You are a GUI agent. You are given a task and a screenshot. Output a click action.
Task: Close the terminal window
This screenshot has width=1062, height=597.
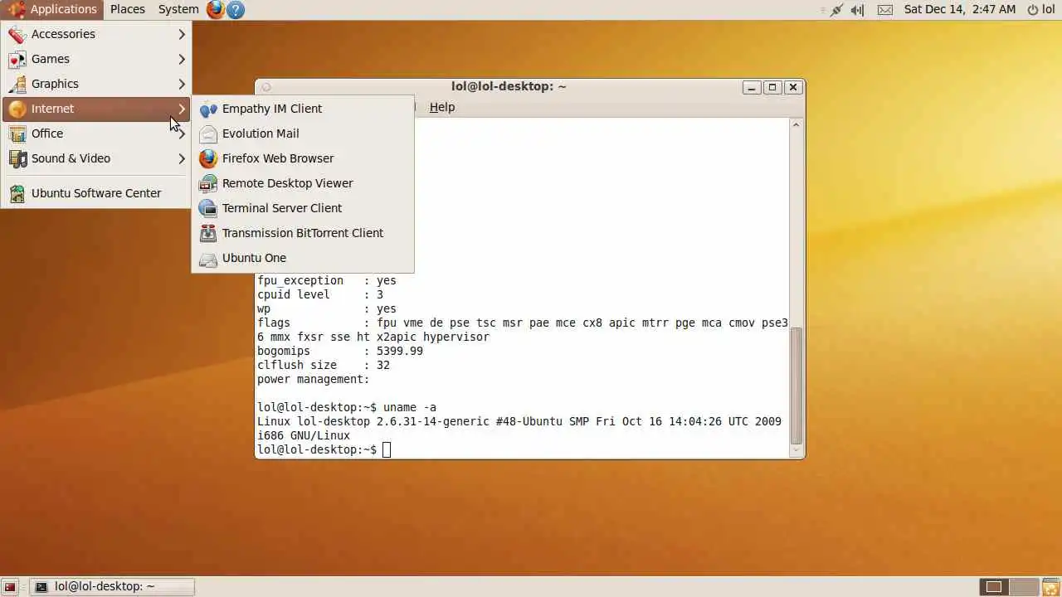793,87
